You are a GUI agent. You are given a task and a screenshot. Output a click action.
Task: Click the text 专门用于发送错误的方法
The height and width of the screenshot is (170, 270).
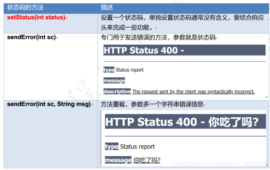(x=134, y=37)
